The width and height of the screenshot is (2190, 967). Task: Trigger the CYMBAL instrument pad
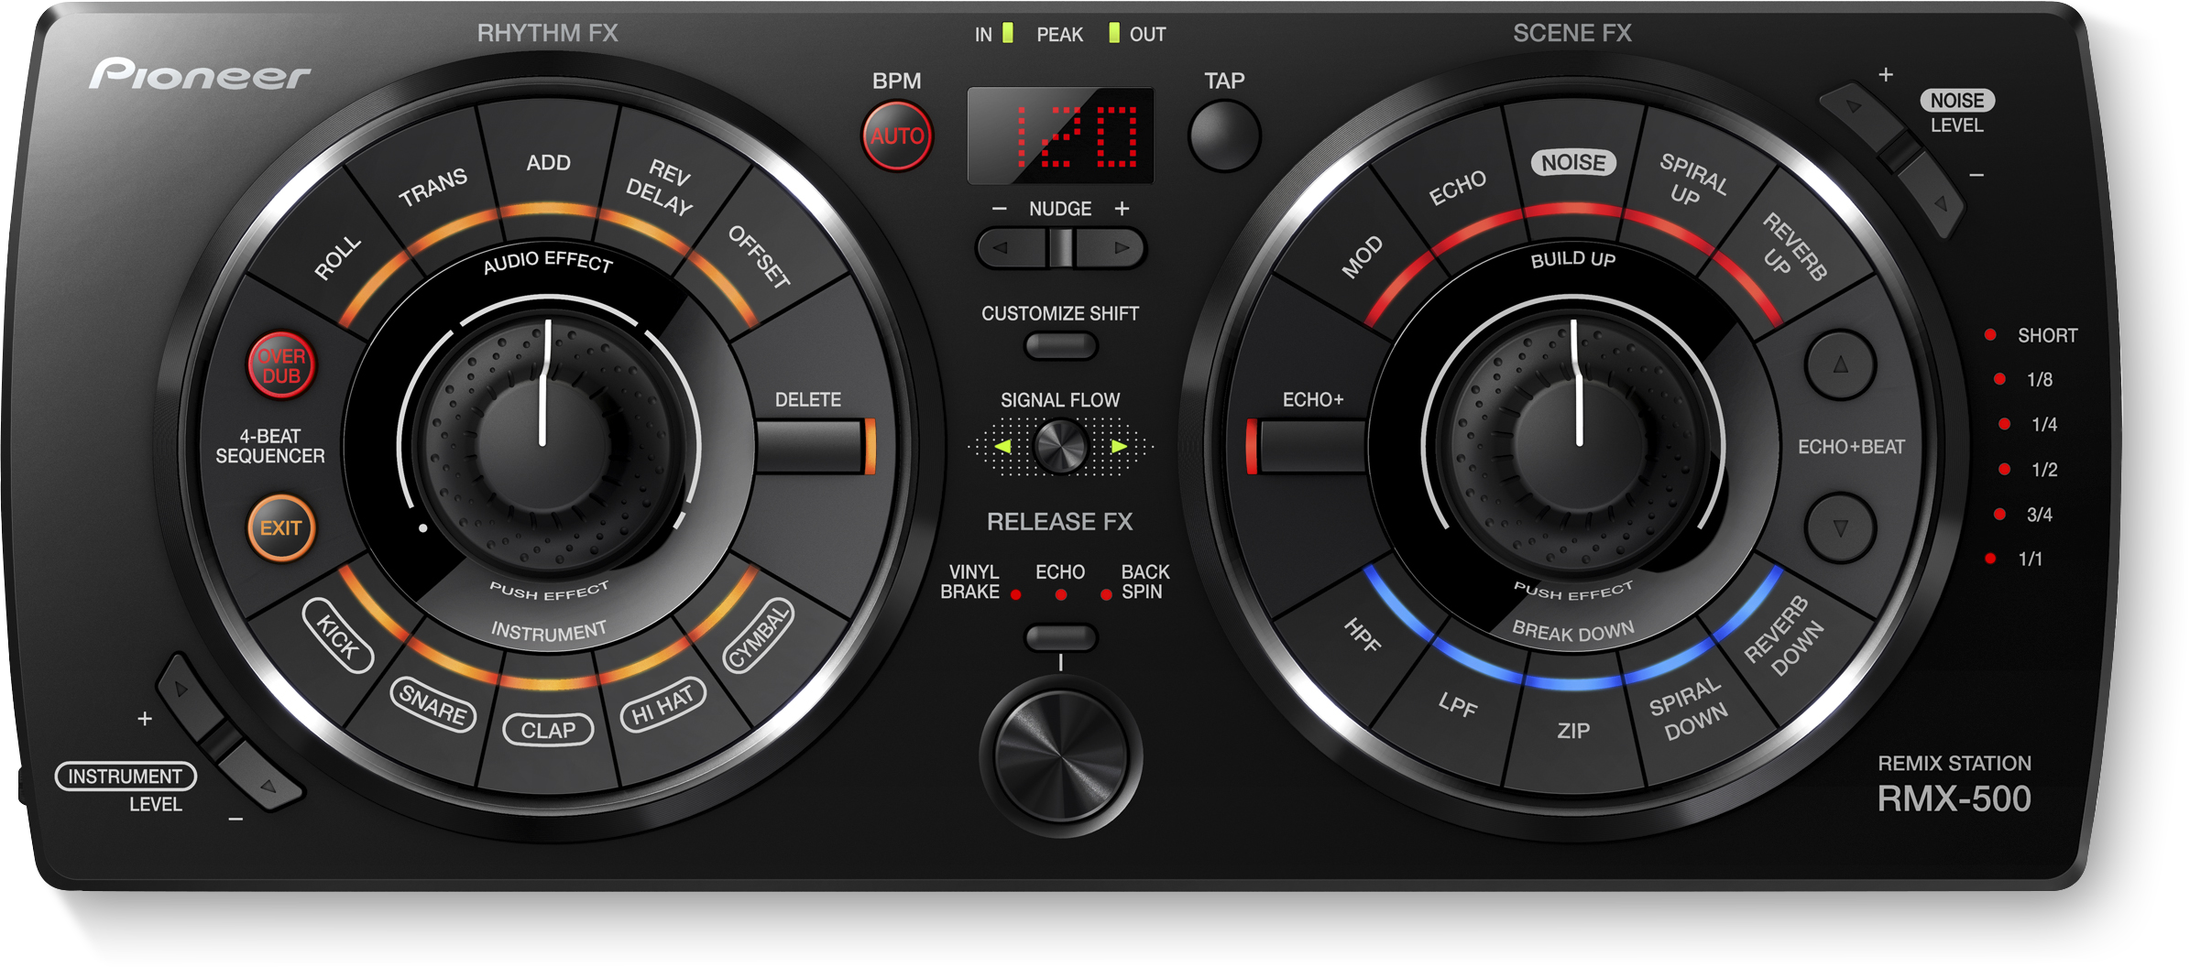(759, 636)
